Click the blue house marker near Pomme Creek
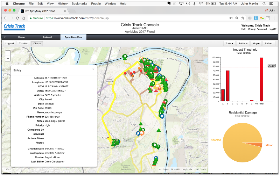 (x=138, y=133)
